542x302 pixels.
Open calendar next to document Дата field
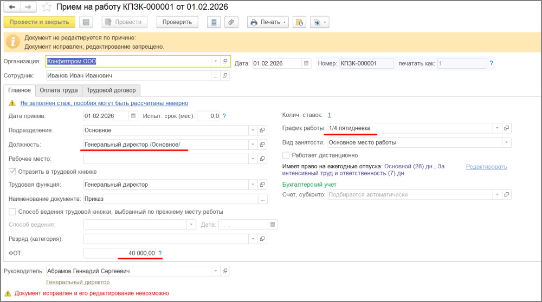pyautogui.click(x=306, y=64)
